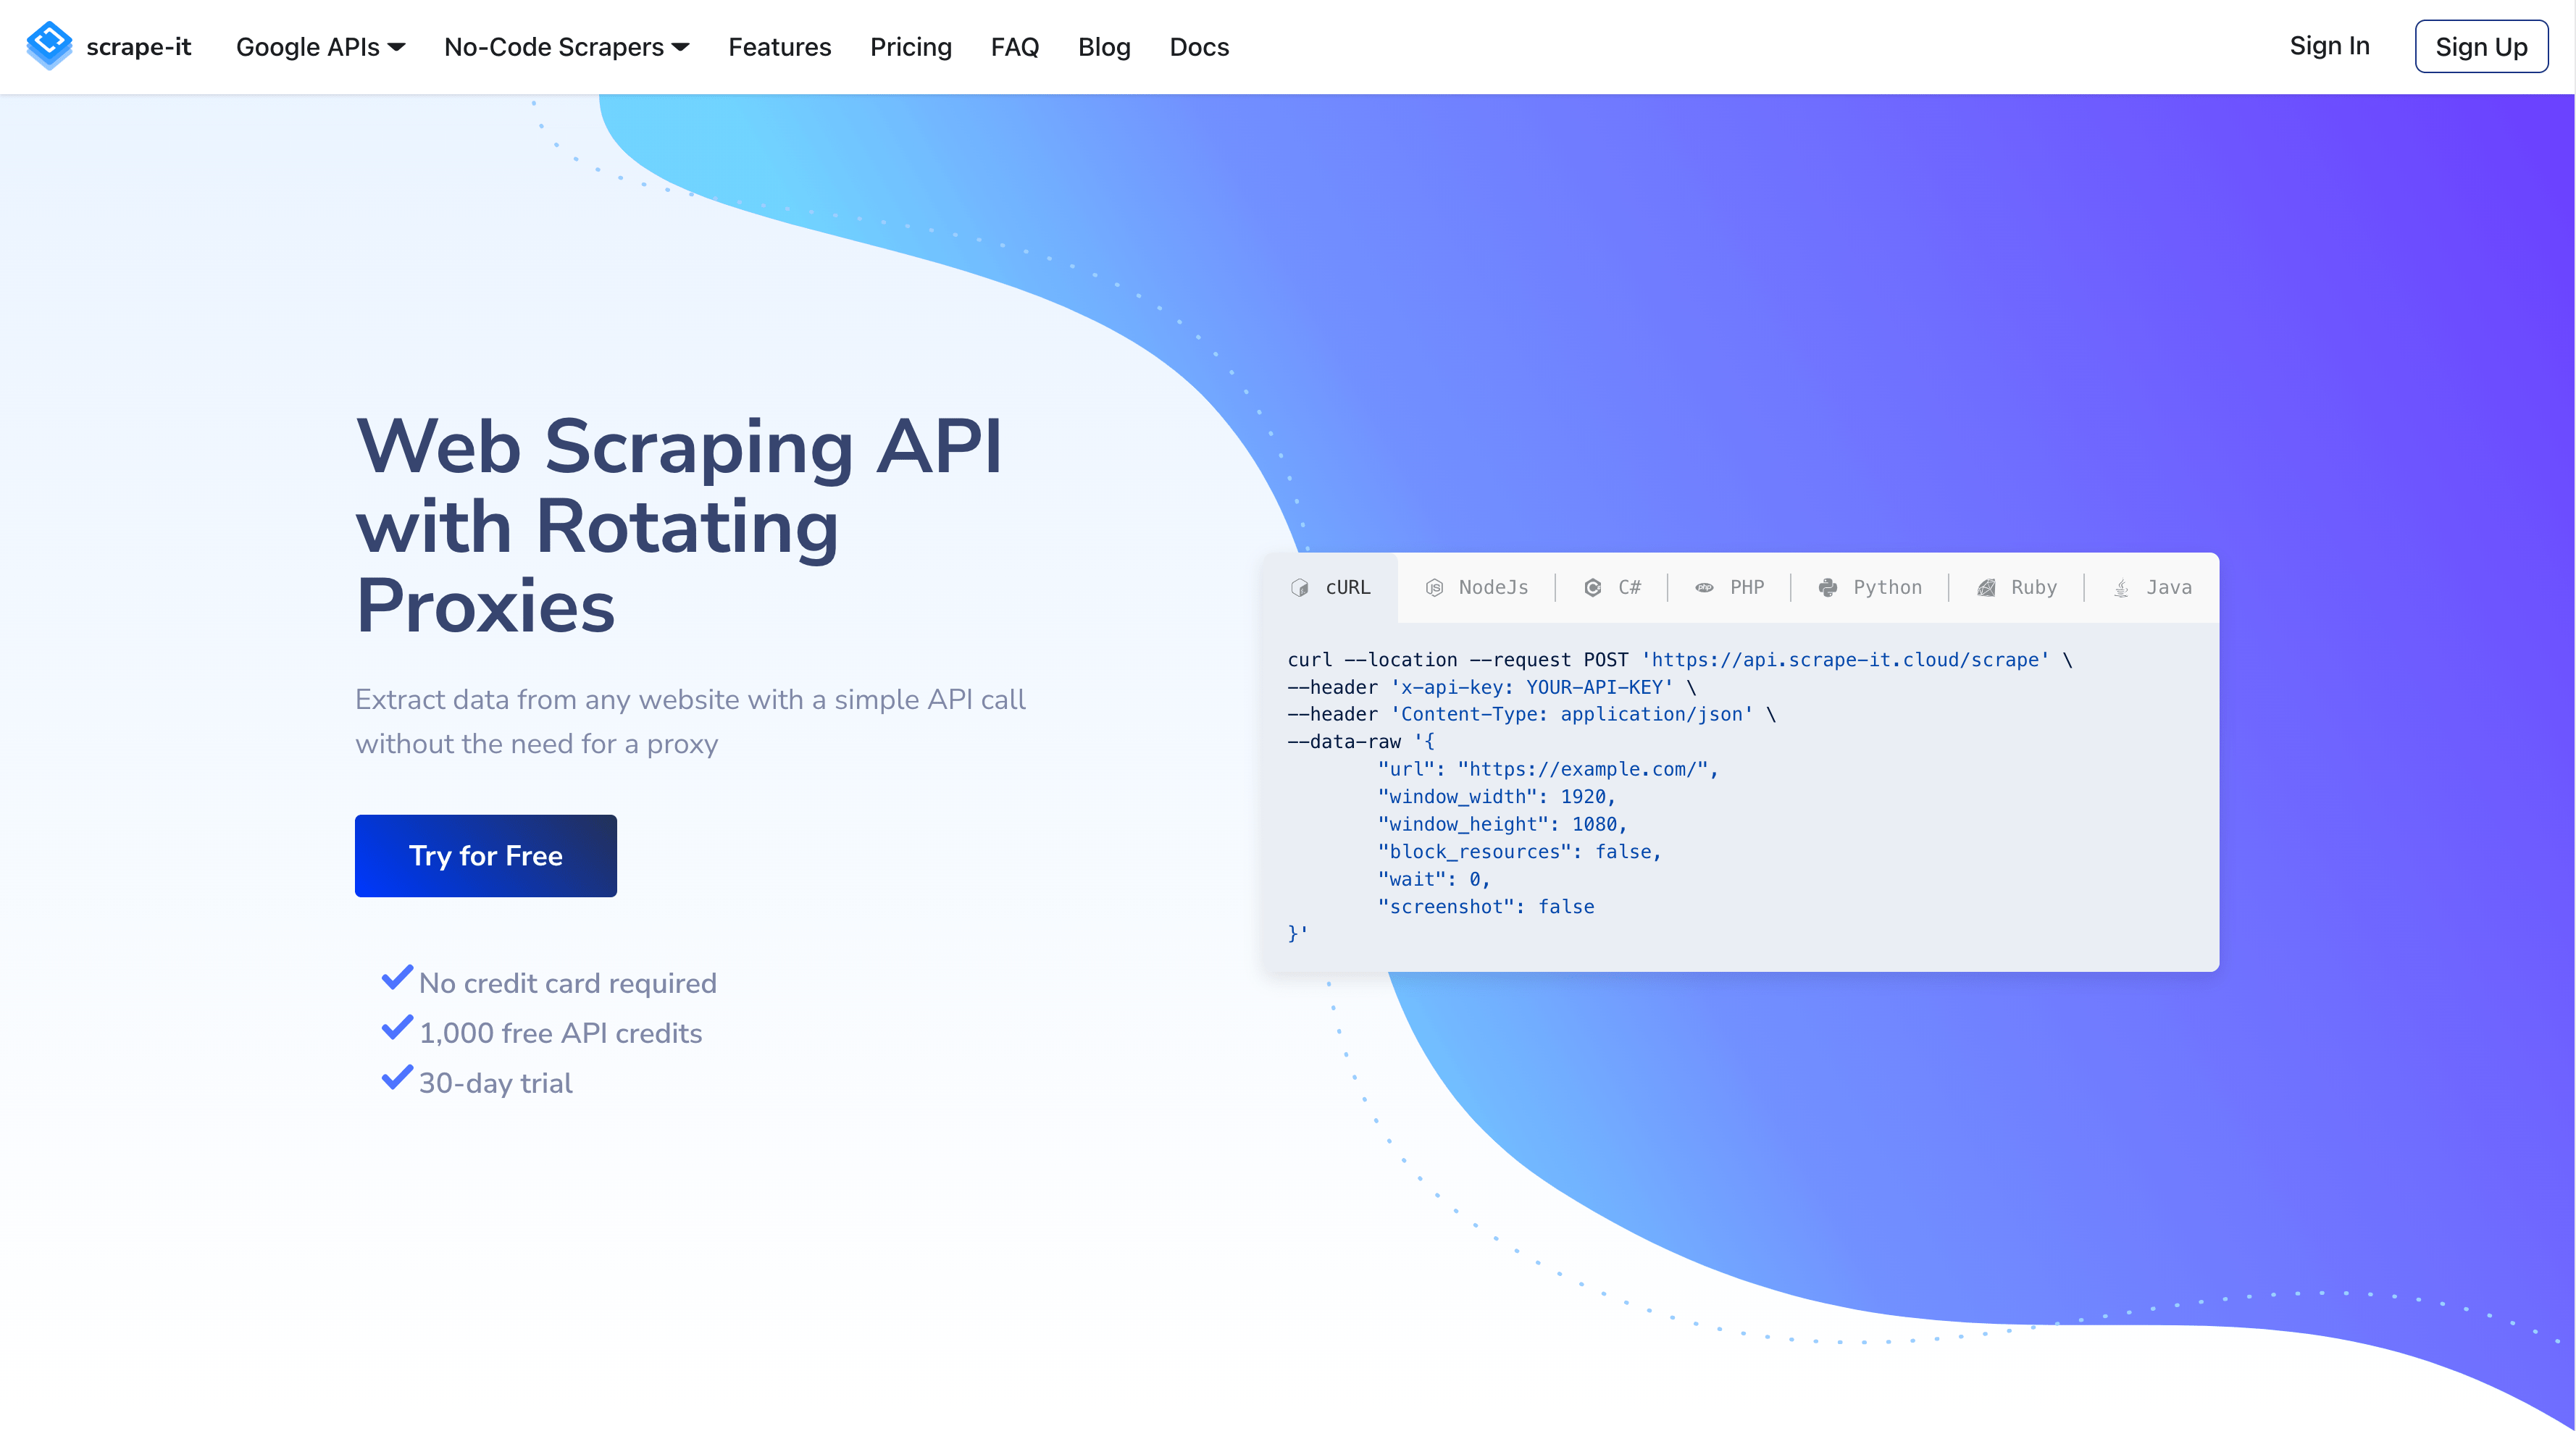Click the C# language icon
The height and width of the screenshot is (1431, 2576).
point(1593,587)
